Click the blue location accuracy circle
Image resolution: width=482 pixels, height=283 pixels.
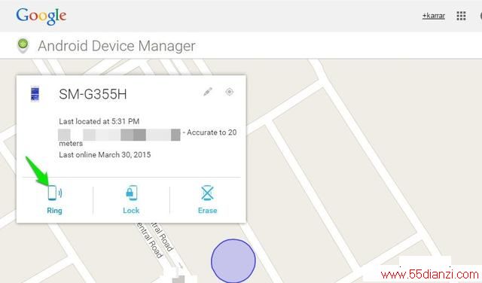click(233, 261)
